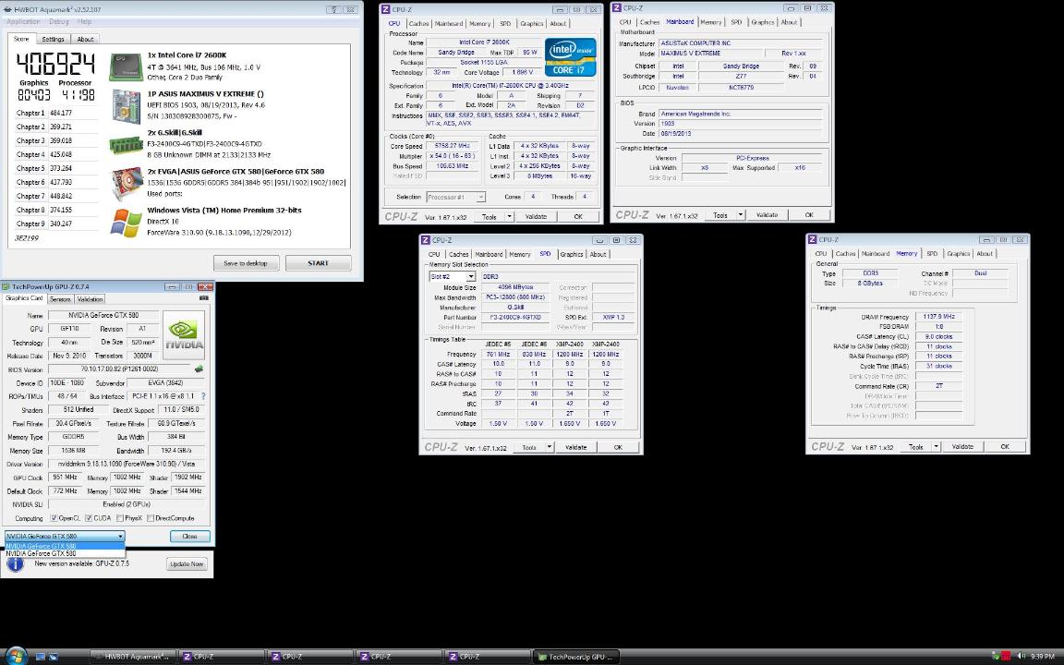Image resolution: width=1064 pixels, height=665 pixels.
Task: Click the green BIOS save chip icon
Action: 199,369
